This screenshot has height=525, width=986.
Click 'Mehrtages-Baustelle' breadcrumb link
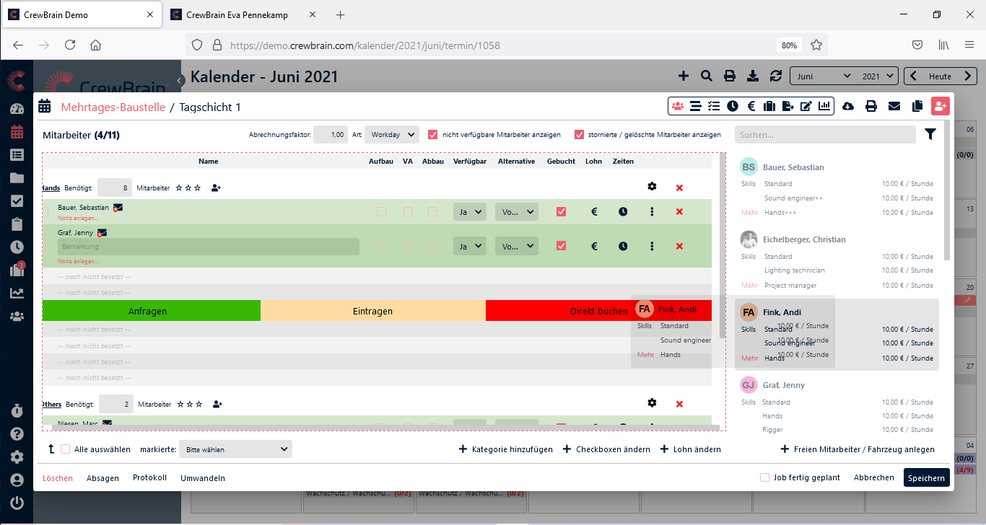pos(113,107)
